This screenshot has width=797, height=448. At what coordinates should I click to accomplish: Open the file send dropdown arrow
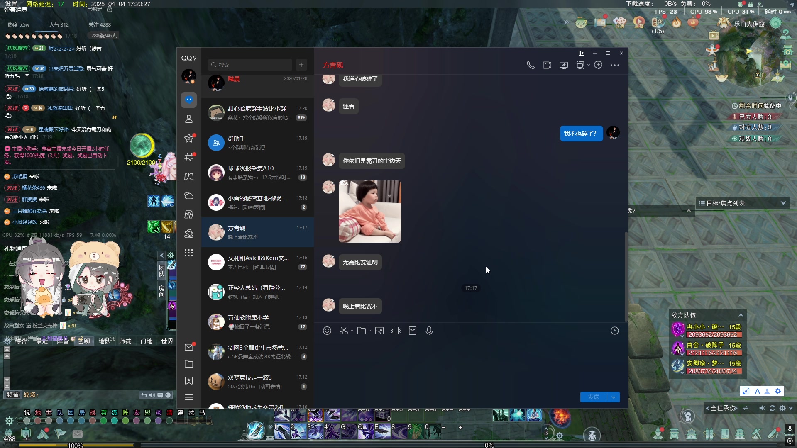pos(370,331)
